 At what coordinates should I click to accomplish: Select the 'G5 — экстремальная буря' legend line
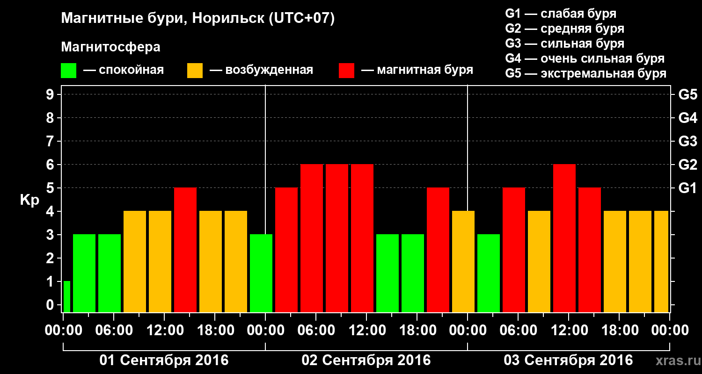(586, 74)
